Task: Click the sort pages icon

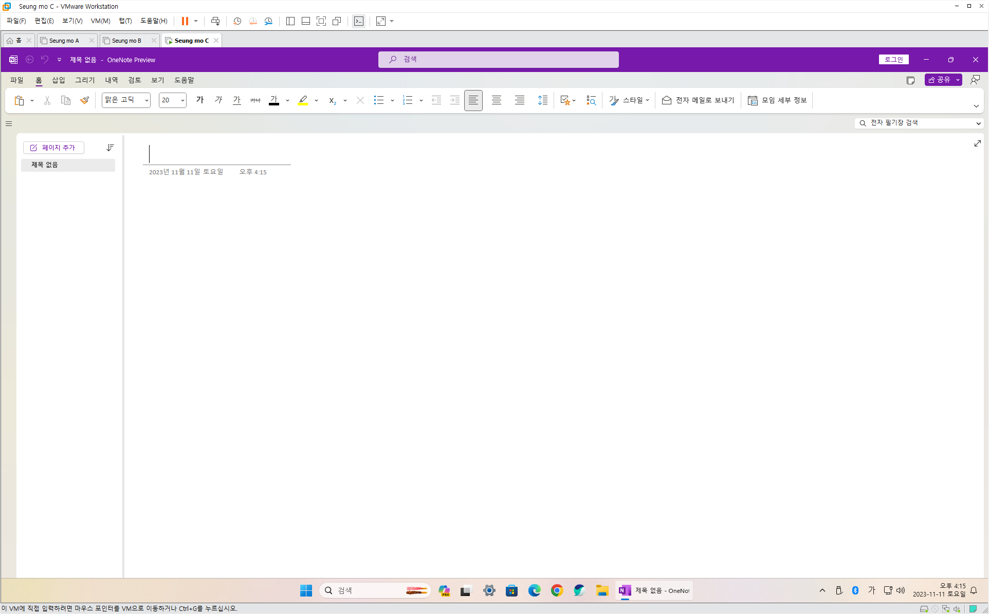Action: 110,148
